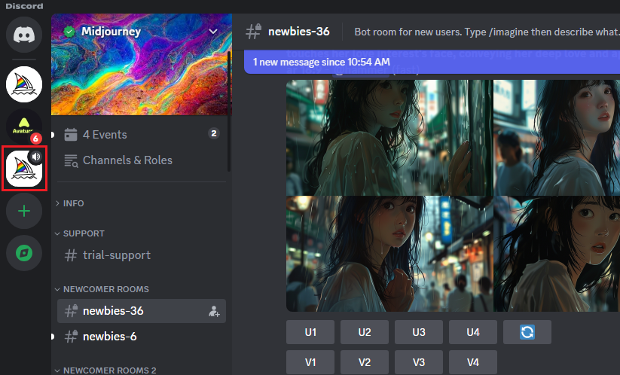Screen dimensions: 620x375
Task: Click the Add a Server plus icon
Action: click(x=24, y=211)
